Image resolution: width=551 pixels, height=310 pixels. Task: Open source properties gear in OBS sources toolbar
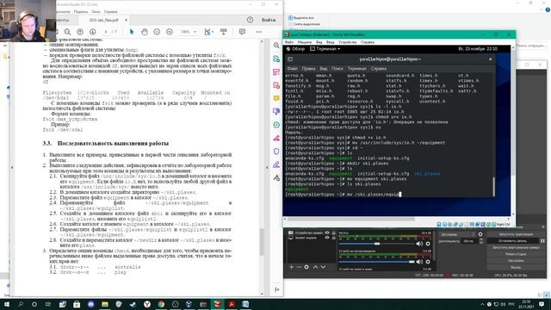pyautogui.click(x=306, y=267)
